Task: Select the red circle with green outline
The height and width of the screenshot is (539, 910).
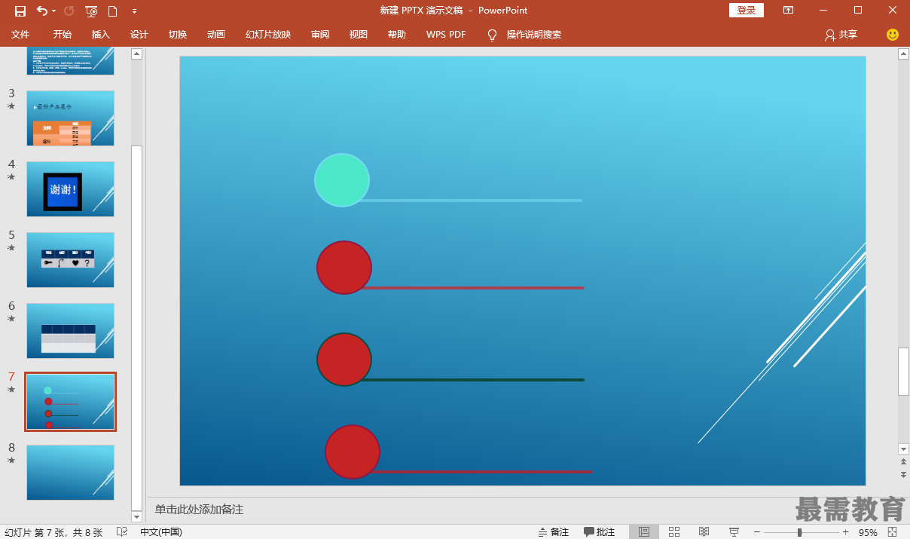Action: coord(344,360)
